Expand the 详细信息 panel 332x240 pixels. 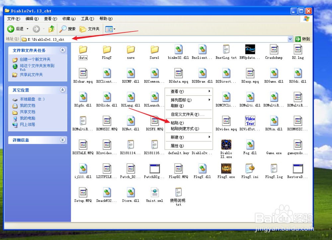click(x=62, y=140)
